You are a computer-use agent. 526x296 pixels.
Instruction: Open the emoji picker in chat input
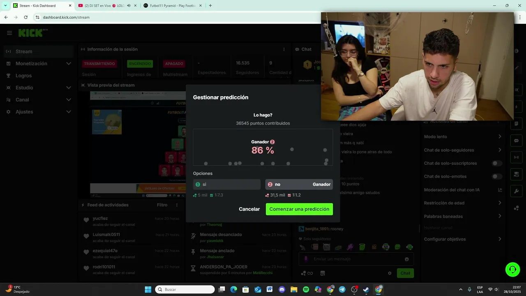coord(406,259)
